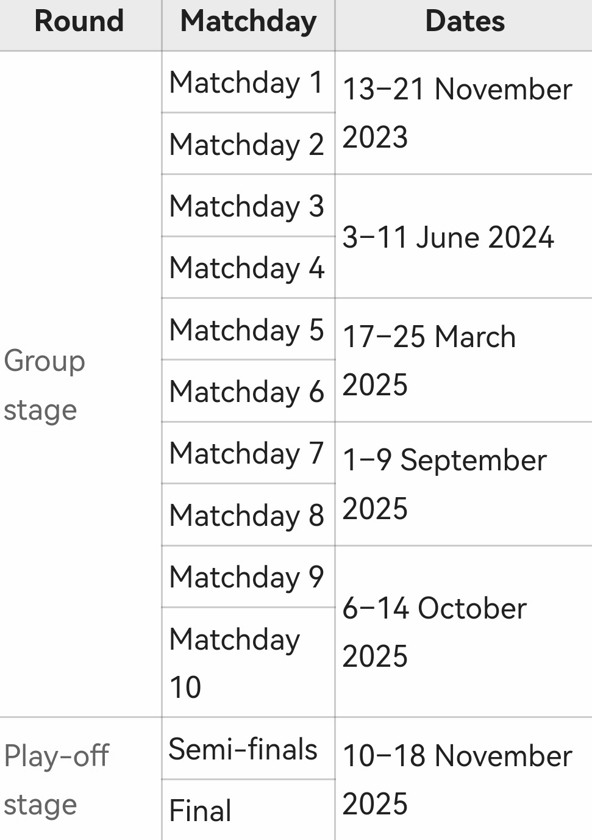
Task: Select the Matchday 3 cell
Action: [x=246, y=206]
